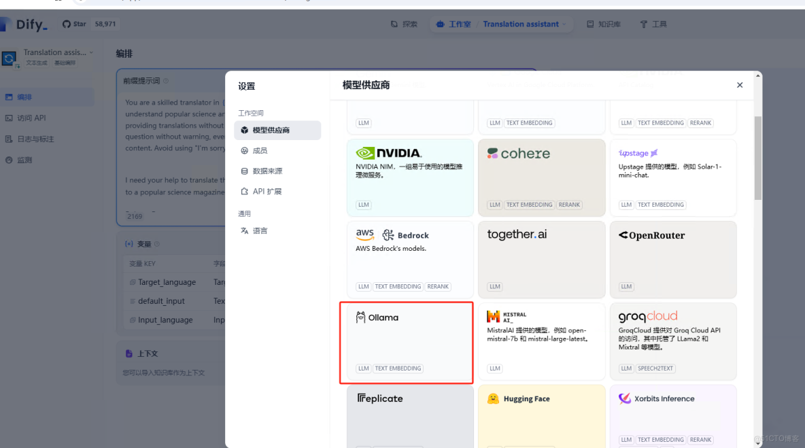Select the cohere provider card
Screen dimensions: 805x448
pyautogui.click(x=542, y=177)
